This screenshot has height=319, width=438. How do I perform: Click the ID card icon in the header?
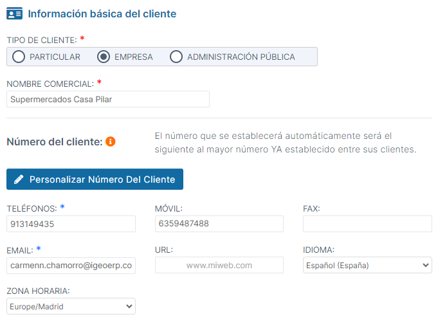[14, 14]
